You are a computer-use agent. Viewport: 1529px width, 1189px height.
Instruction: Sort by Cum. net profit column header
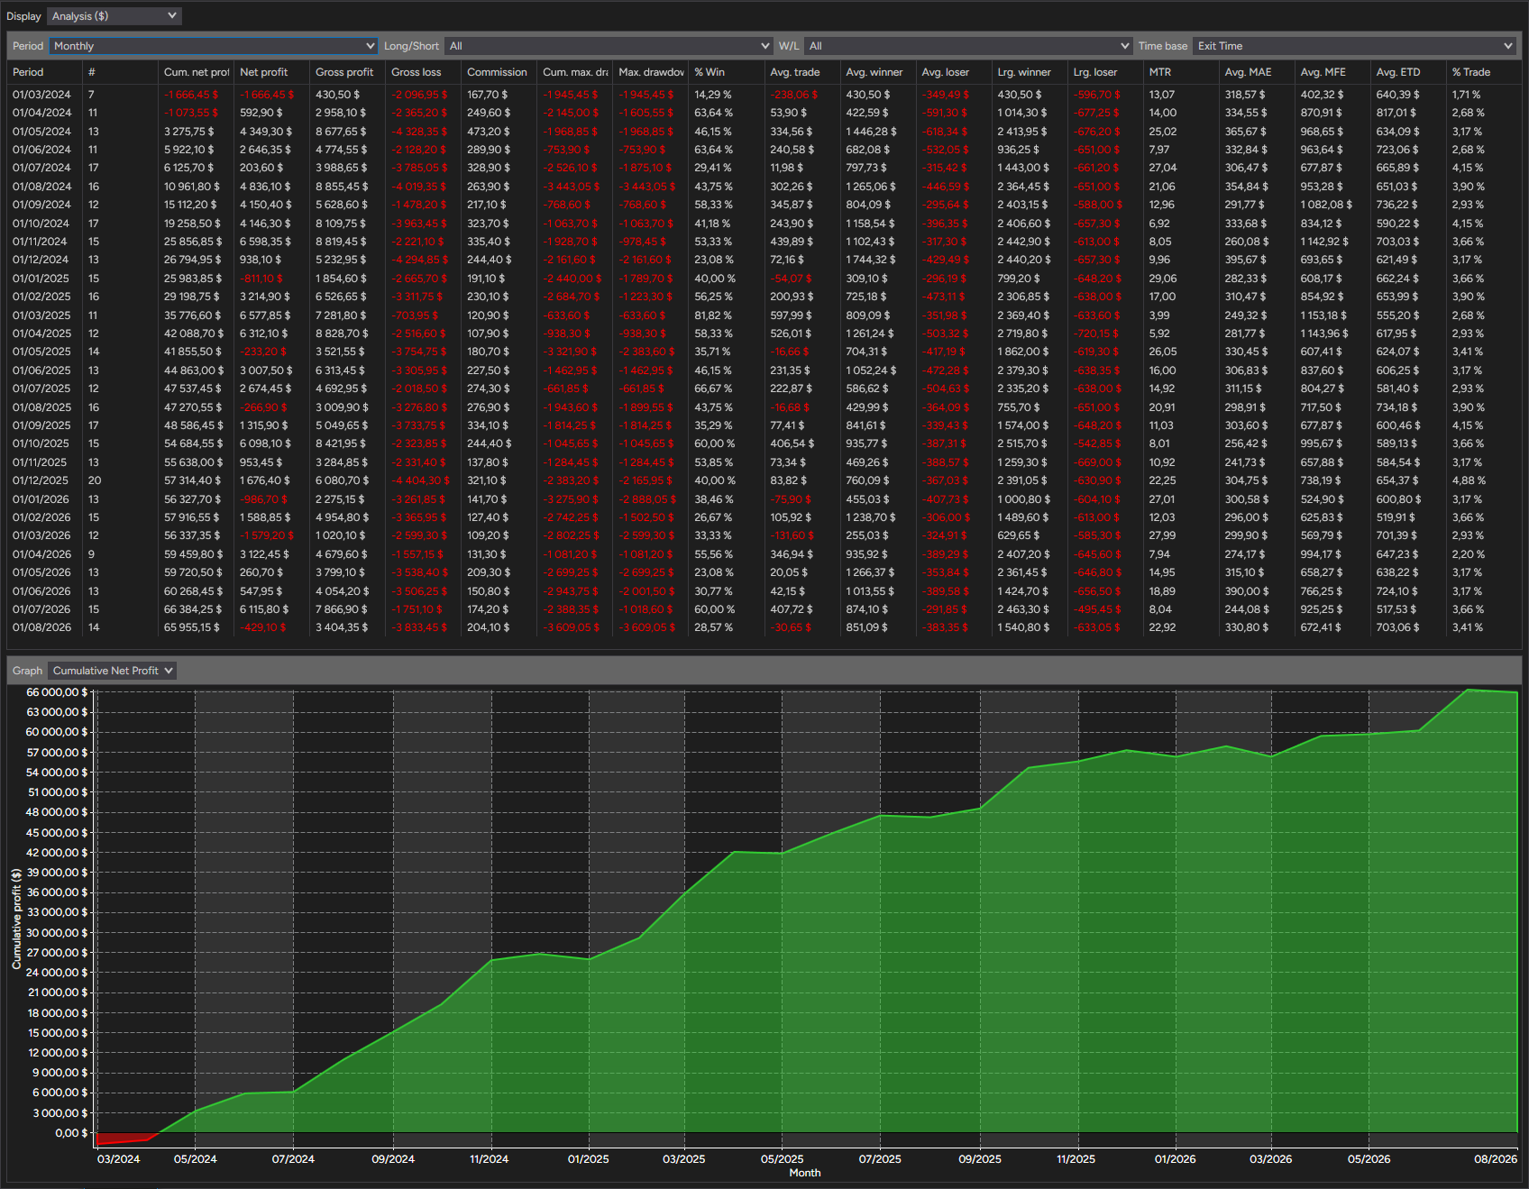197,72
